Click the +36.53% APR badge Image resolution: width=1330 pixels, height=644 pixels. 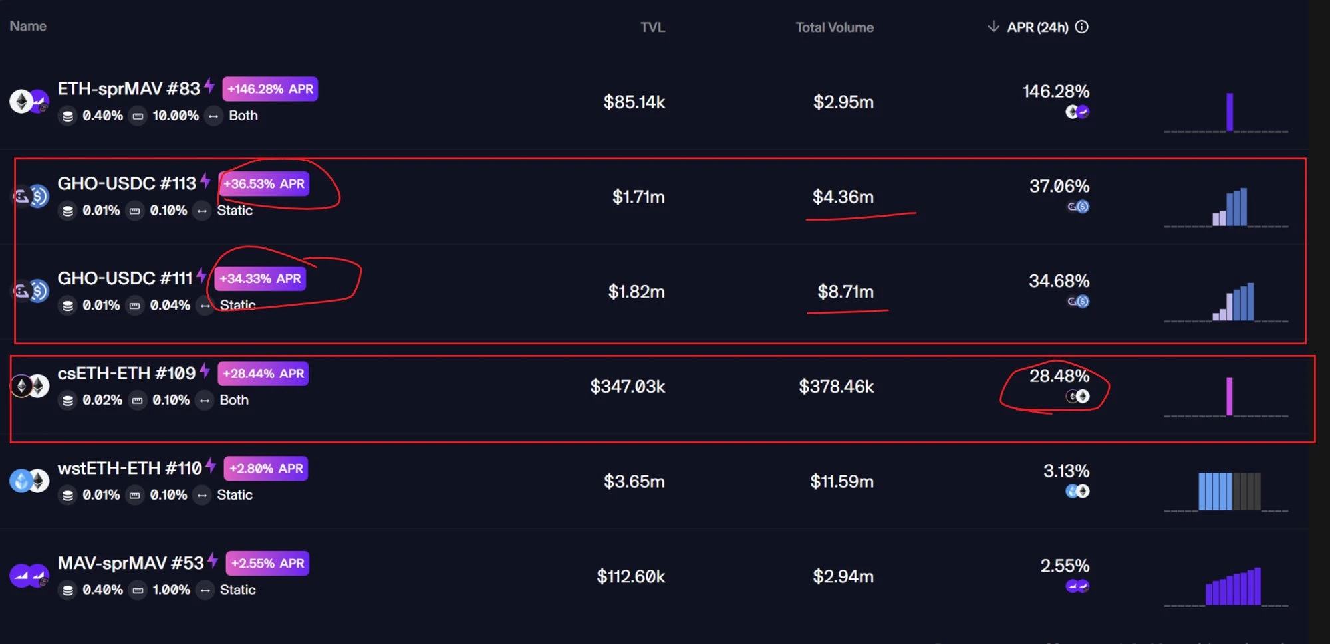264,184
